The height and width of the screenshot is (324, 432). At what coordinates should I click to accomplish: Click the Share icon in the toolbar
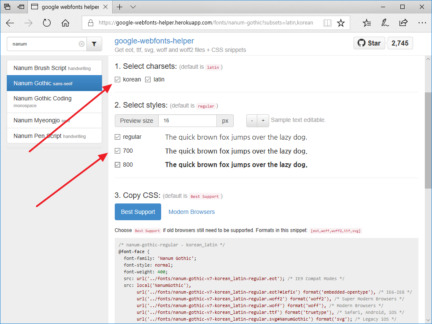403,23
